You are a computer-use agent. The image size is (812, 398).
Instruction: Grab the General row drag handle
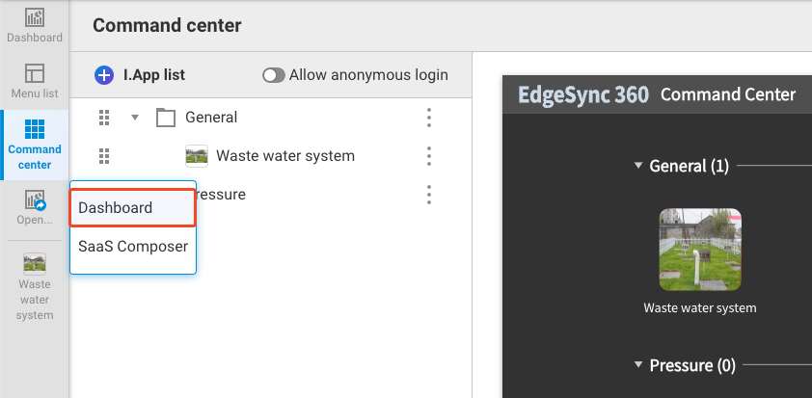[x=104, y=118]
